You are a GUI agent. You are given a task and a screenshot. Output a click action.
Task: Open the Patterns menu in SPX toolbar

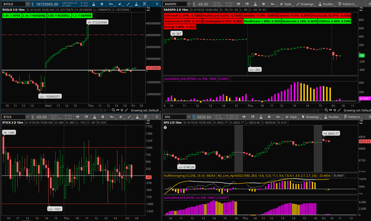pyautogui.click(x=352, y=117)
